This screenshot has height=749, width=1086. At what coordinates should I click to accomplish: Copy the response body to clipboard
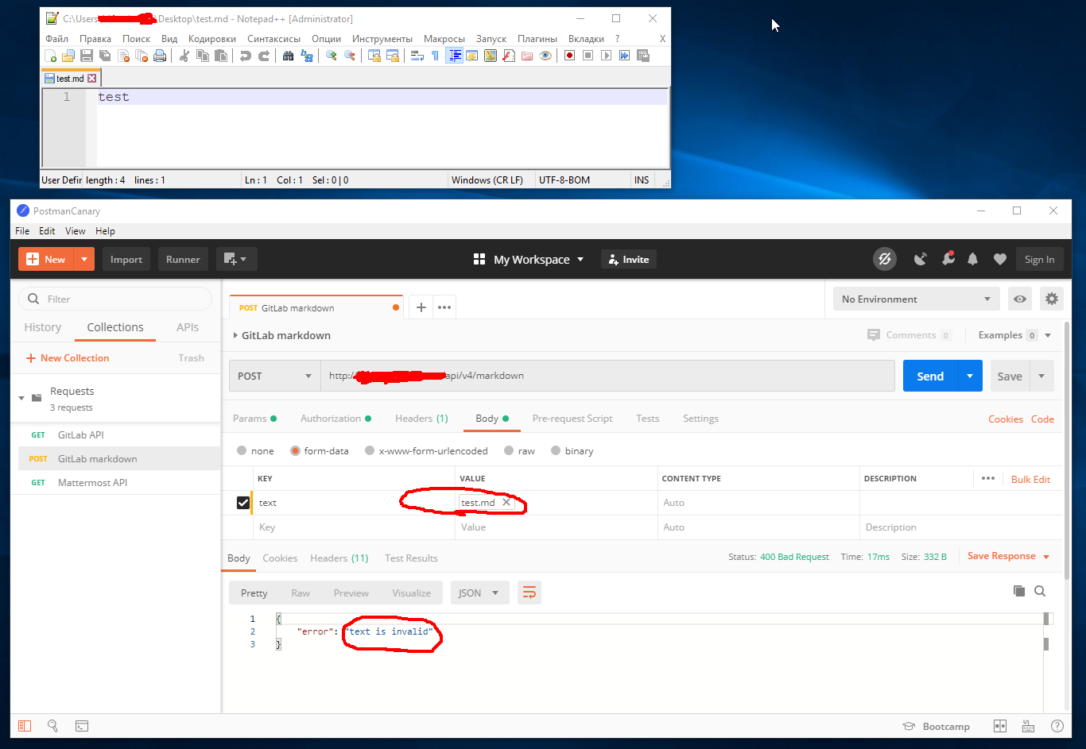1018,591
